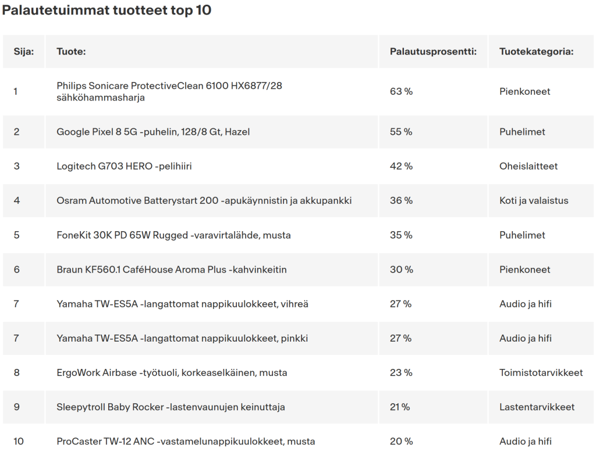596x463 pixels.
Task: Select the Philips Sonicare ProtectiveClean product name
Action: tap(169, 92)
